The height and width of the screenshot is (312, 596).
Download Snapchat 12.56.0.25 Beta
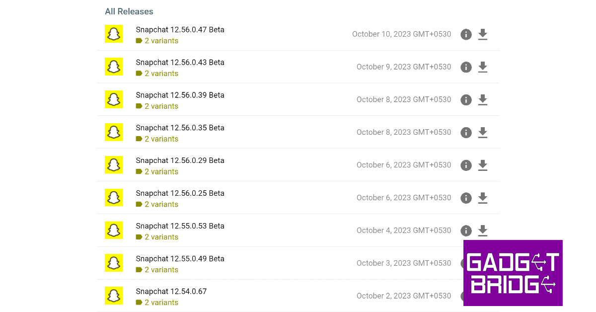[482, 198]
